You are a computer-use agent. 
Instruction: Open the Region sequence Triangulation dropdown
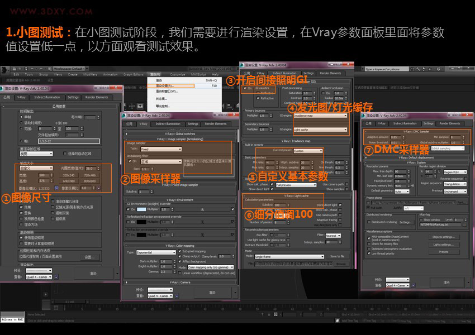(455, 184)
